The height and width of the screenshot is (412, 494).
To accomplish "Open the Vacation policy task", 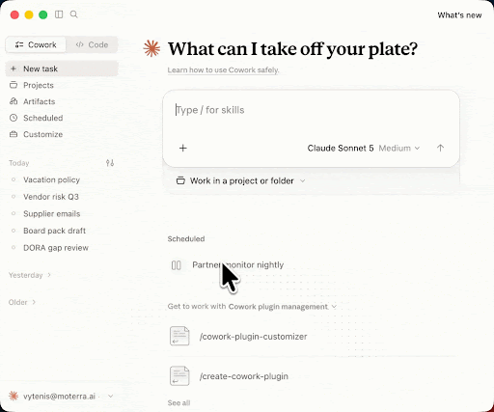I will click(x=62, y=179).
